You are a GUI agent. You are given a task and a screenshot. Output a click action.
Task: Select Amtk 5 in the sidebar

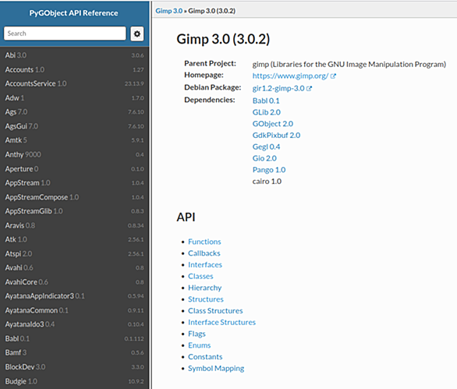74,140
